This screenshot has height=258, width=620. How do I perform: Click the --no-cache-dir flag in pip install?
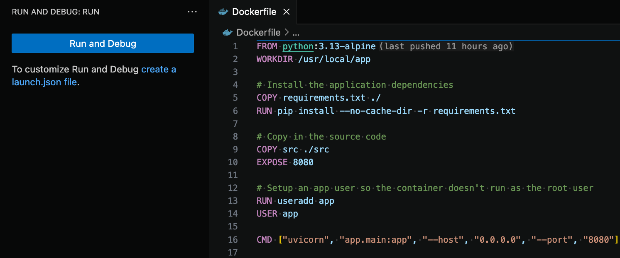(x=376, y=111)
